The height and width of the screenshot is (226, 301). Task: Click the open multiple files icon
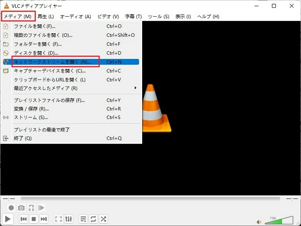coord(6,35)
